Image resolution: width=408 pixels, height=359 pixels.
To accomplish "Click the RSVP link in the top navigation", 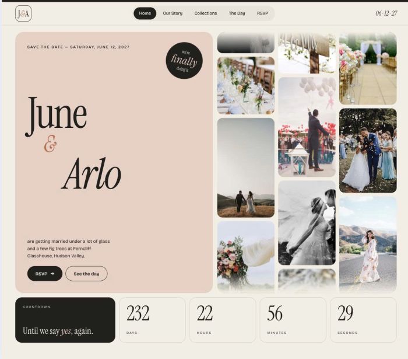I will click(x=262, y=13).
